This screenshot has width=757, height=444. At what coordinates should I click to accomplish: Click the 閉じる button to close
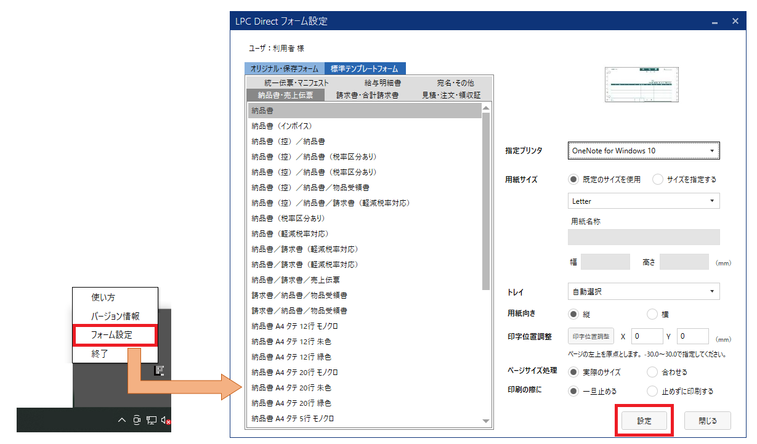click(x=707, y=421)
